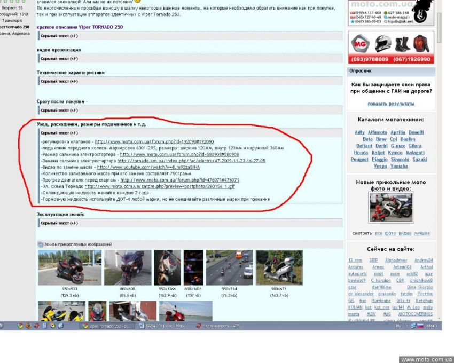The height and width of the screenshot is (363, 454).
Task: Switch to 'Viper Tornado 250' taskbar window
Action: [107, 326]
